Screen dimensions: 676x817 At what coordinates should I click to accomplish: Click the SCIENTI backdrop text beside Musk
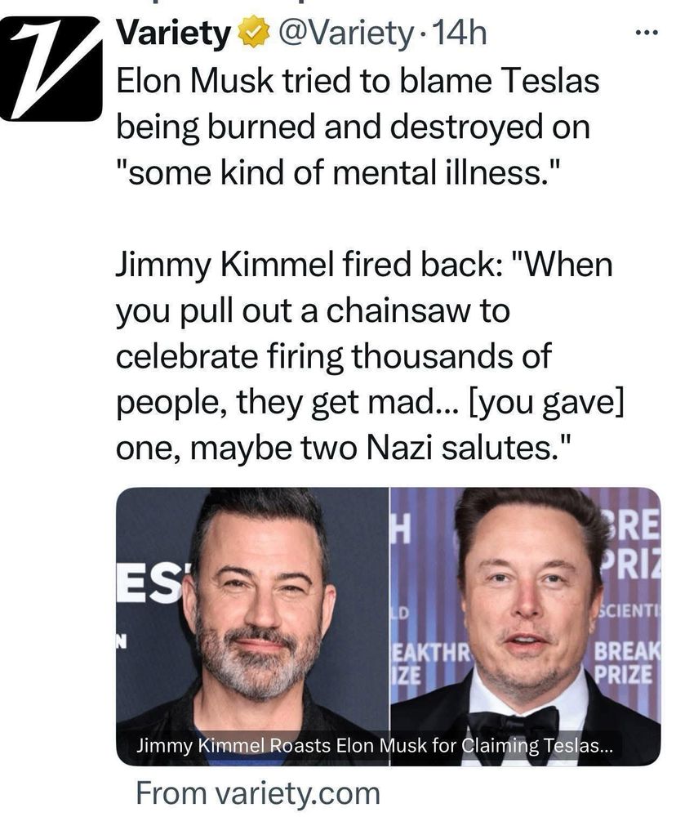point(629,610)
